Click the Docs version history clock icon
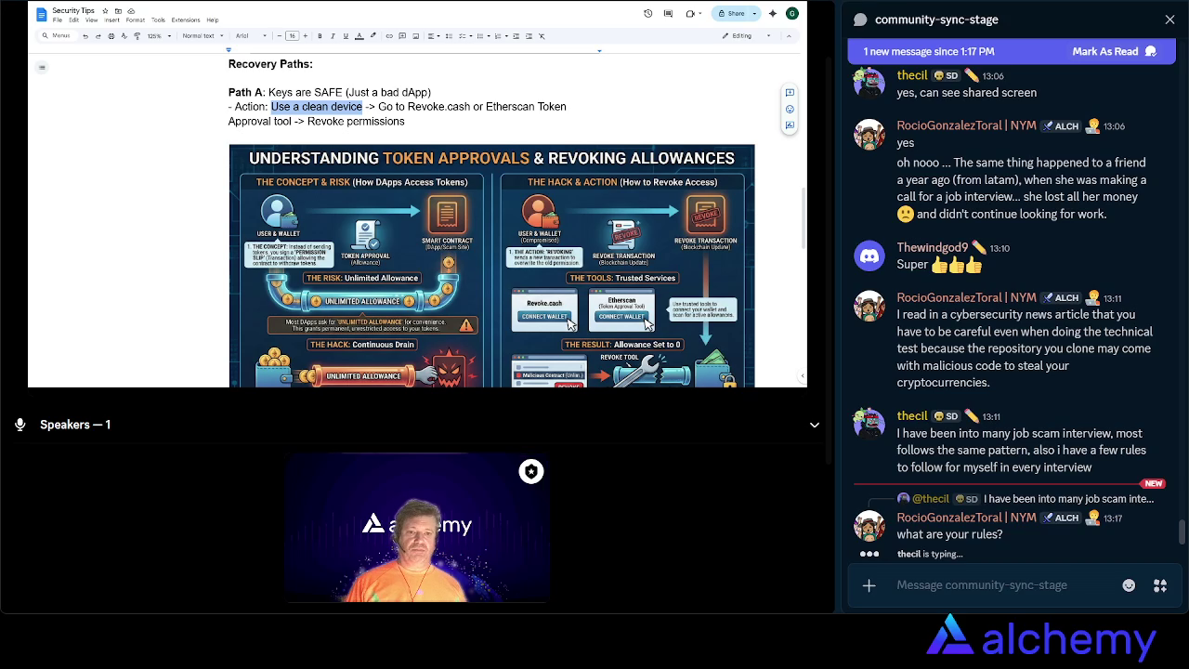This screenshot has width=1189, height=669. [647, 14]
